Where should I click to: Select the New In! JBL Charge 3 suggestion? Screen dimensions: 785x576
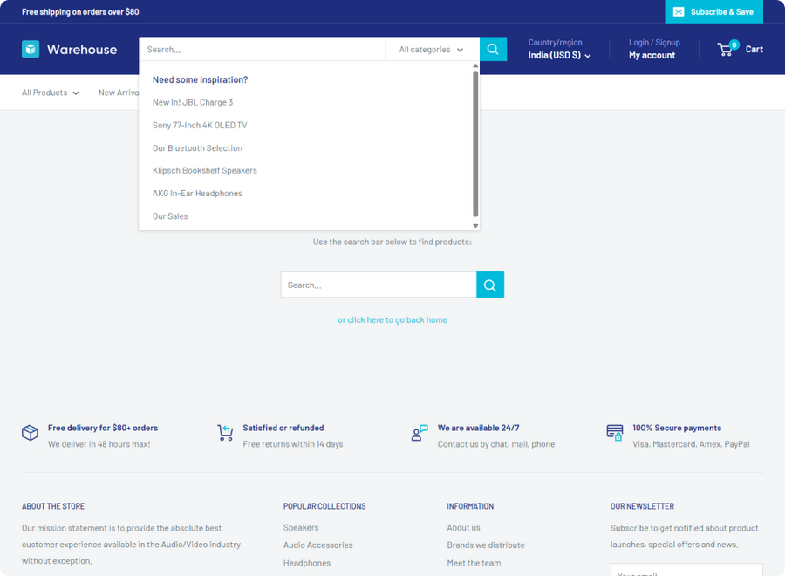pyautogui.click(x=193, y=102)
